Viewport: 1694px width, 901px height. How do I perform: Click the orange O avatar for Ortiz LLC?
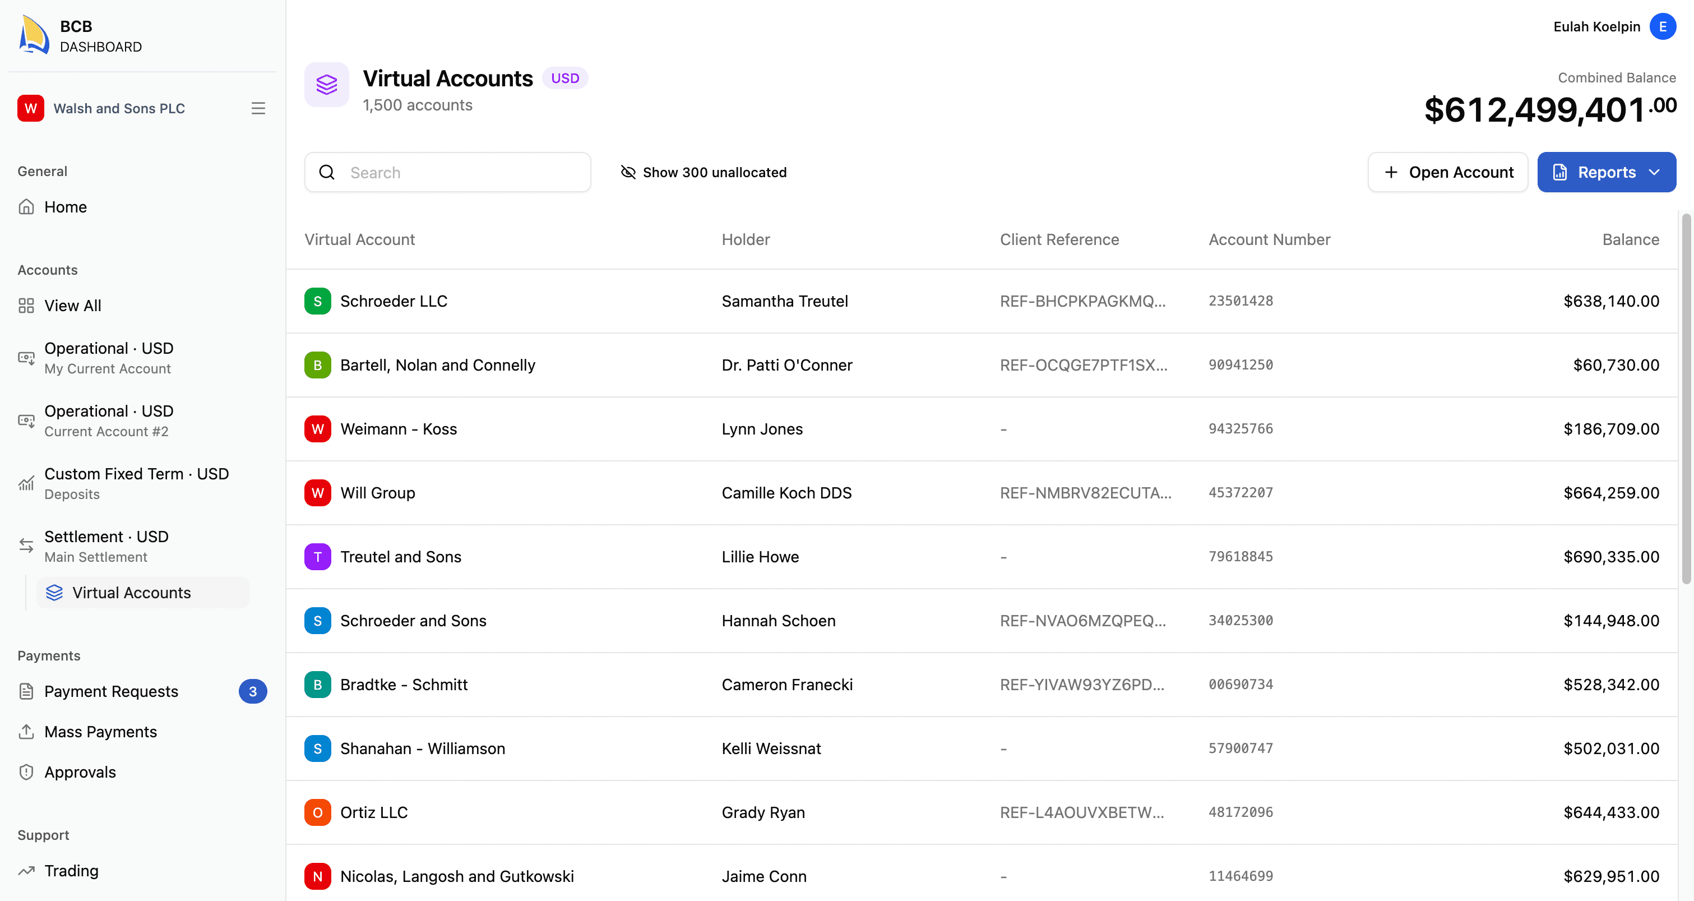(318, 813)
